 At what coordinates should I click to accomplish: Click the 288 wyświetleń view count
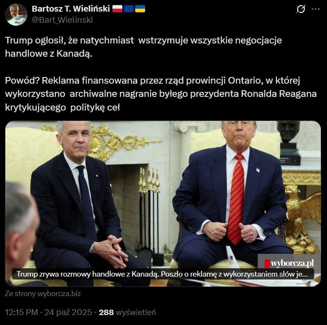point(127,313)
